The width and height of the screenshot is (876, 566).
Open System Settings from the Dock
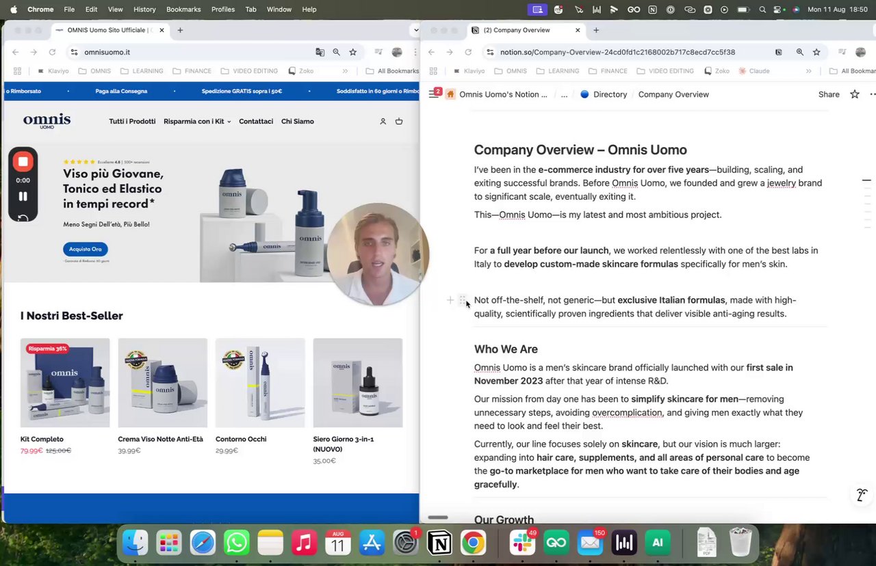tap(406, 543)
